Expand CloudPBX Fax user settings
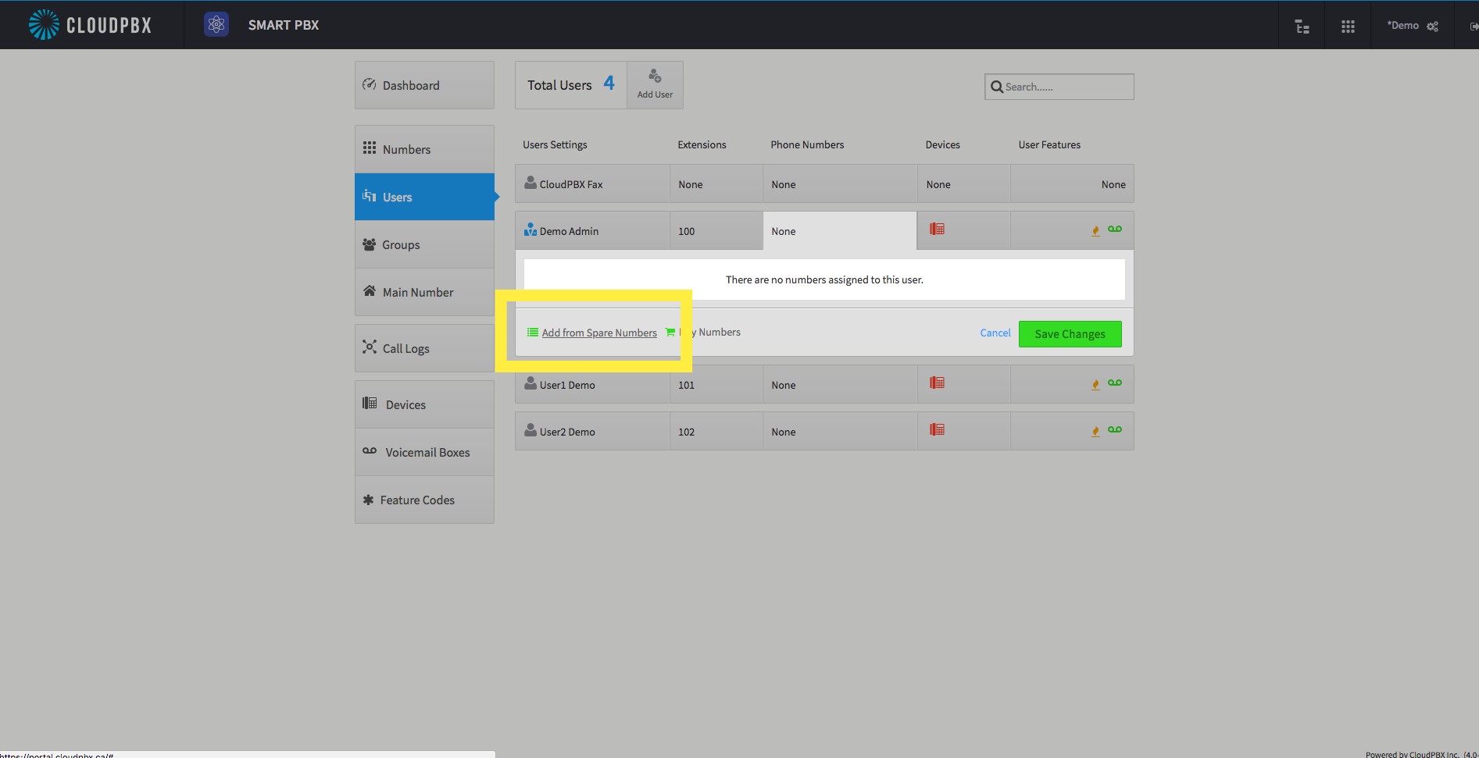This screenshot has width=1479, height=758. point(592,184)
